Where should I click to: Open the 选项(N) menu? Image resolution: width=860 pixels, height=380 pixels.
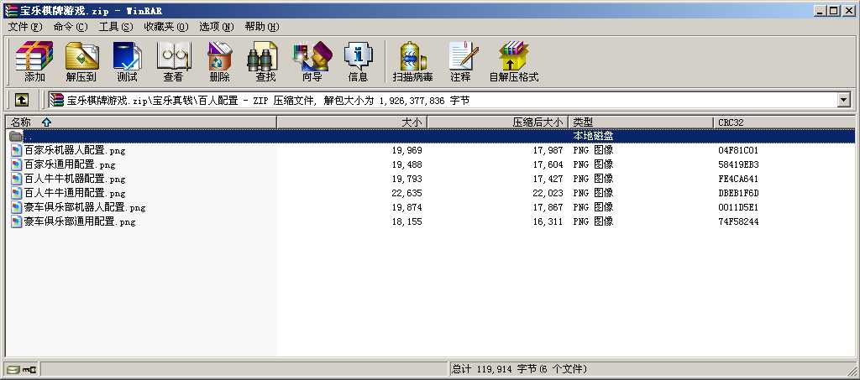(216, 26)
